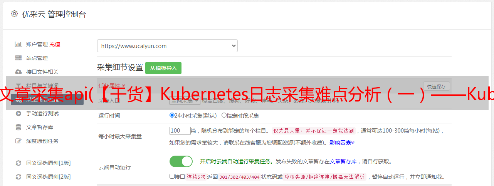
Task: Open 文章暂存库 database icon
Action: pyautogui.click(x=18, y=127)
